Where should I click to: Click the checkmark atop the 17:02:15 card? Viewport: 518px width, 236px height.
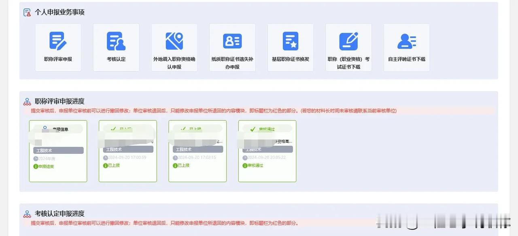(x=183, y=129)
